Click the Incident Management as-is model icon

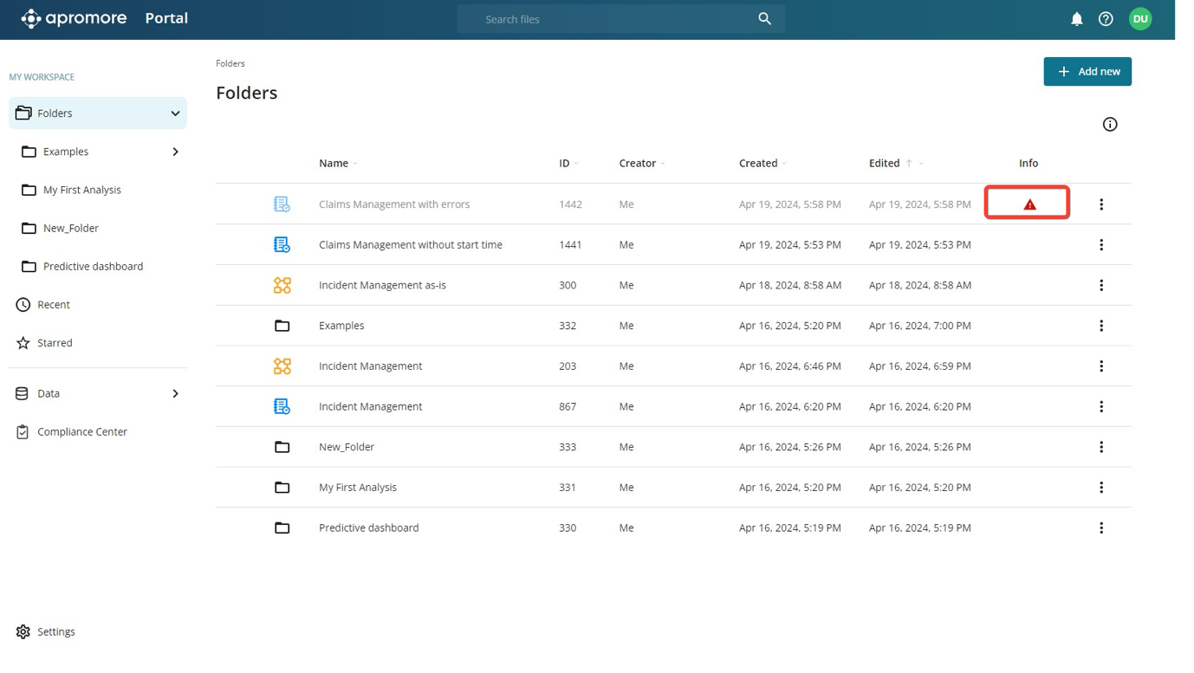point(282,285)
